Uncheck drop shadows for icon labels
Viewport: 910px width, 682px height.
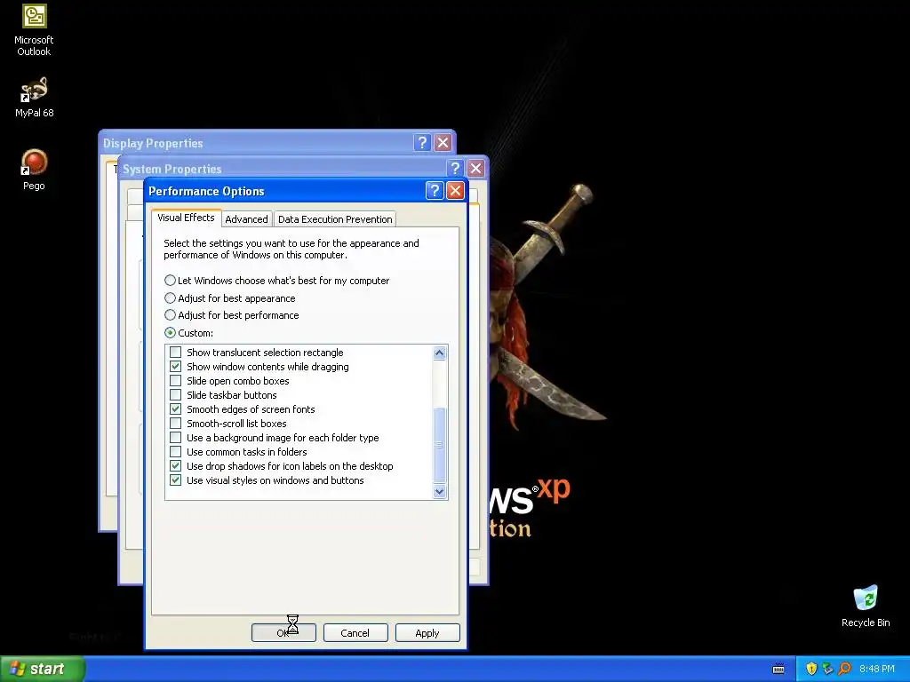pyautogui.click(x=175, y=465)
